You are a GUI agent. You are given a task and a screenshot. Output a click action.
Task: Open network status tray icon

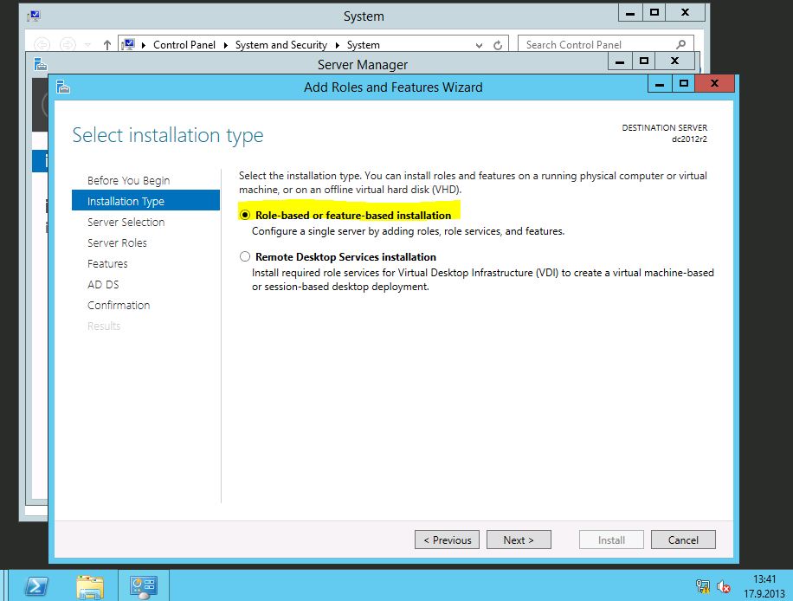[703, 586]
